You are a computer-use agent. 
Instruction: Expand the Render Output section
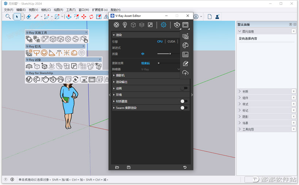tap(114, 82)
